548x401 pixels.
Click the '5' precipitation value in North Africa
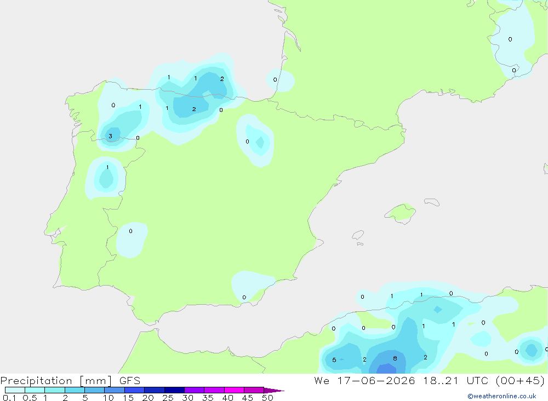click(x=334, y=360)
